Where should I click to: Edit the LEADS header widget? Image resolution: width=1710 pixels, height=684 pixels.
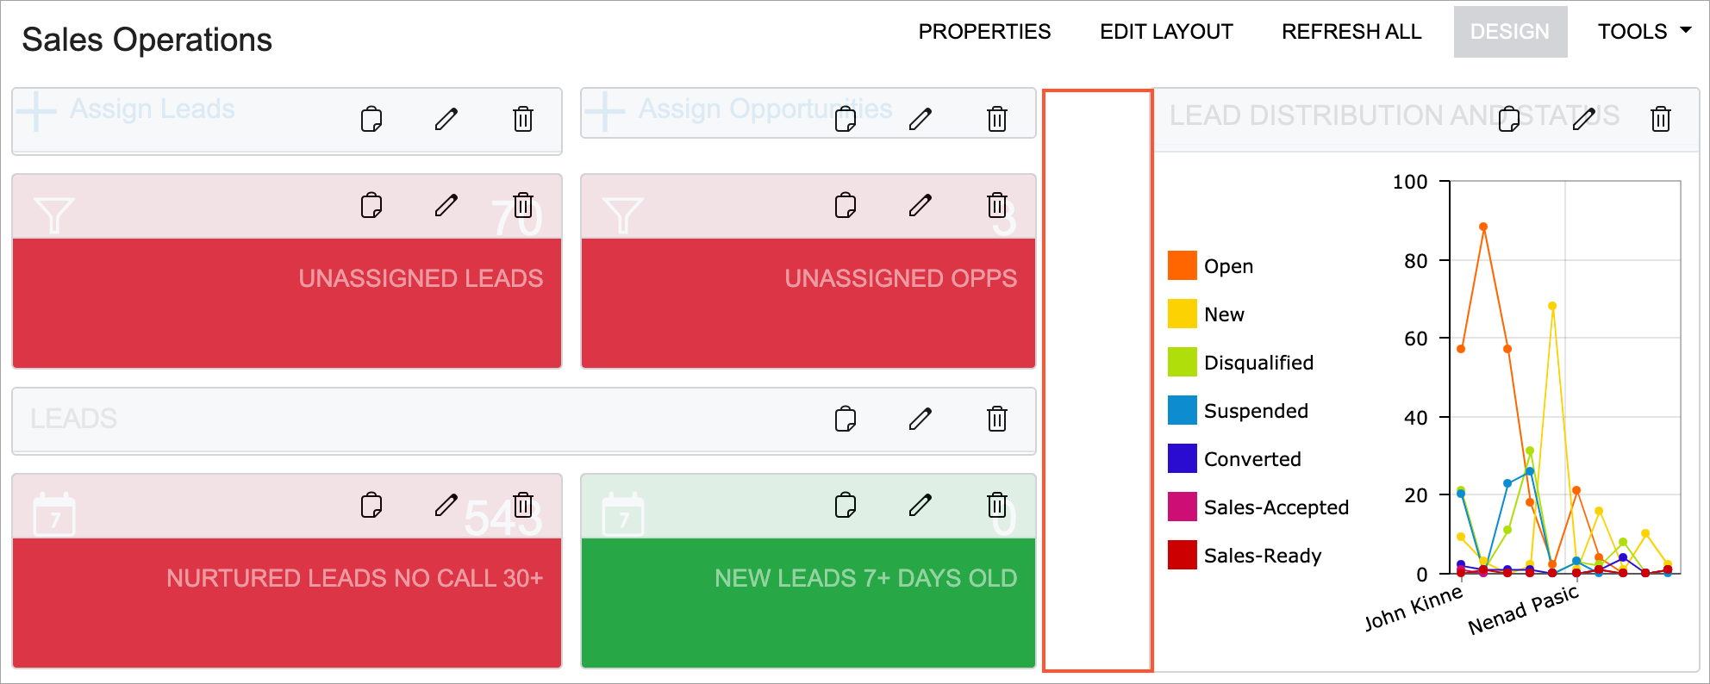(x=921, y=420)
